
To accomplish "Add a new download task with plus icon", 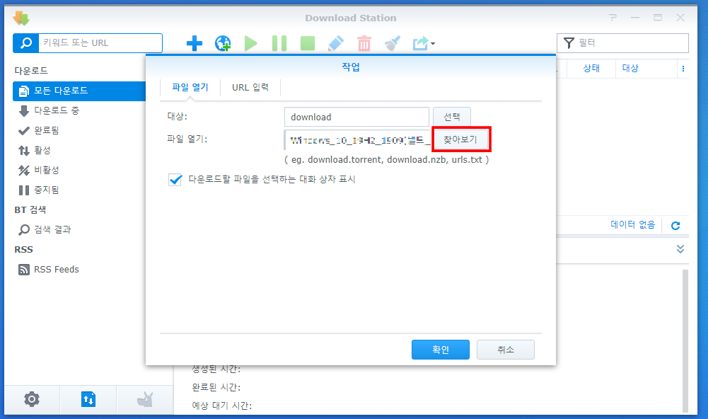I will coord(195,43).
